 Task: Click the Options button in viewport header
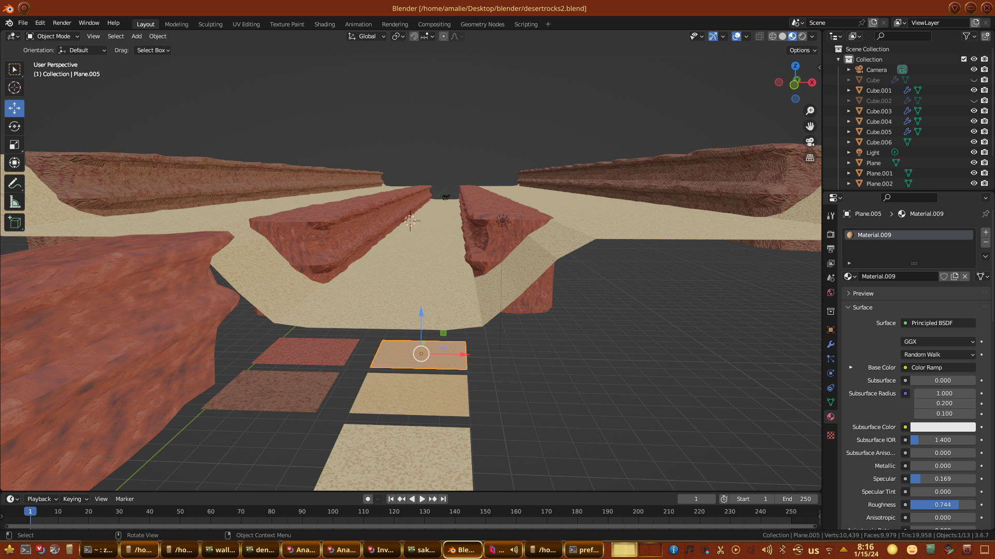(x=802, y=50)
